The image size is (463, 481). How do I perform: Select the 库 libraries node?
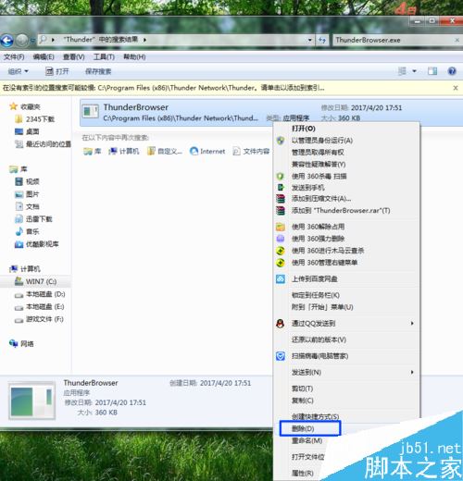pyautogui.click(x=19, y=169)
